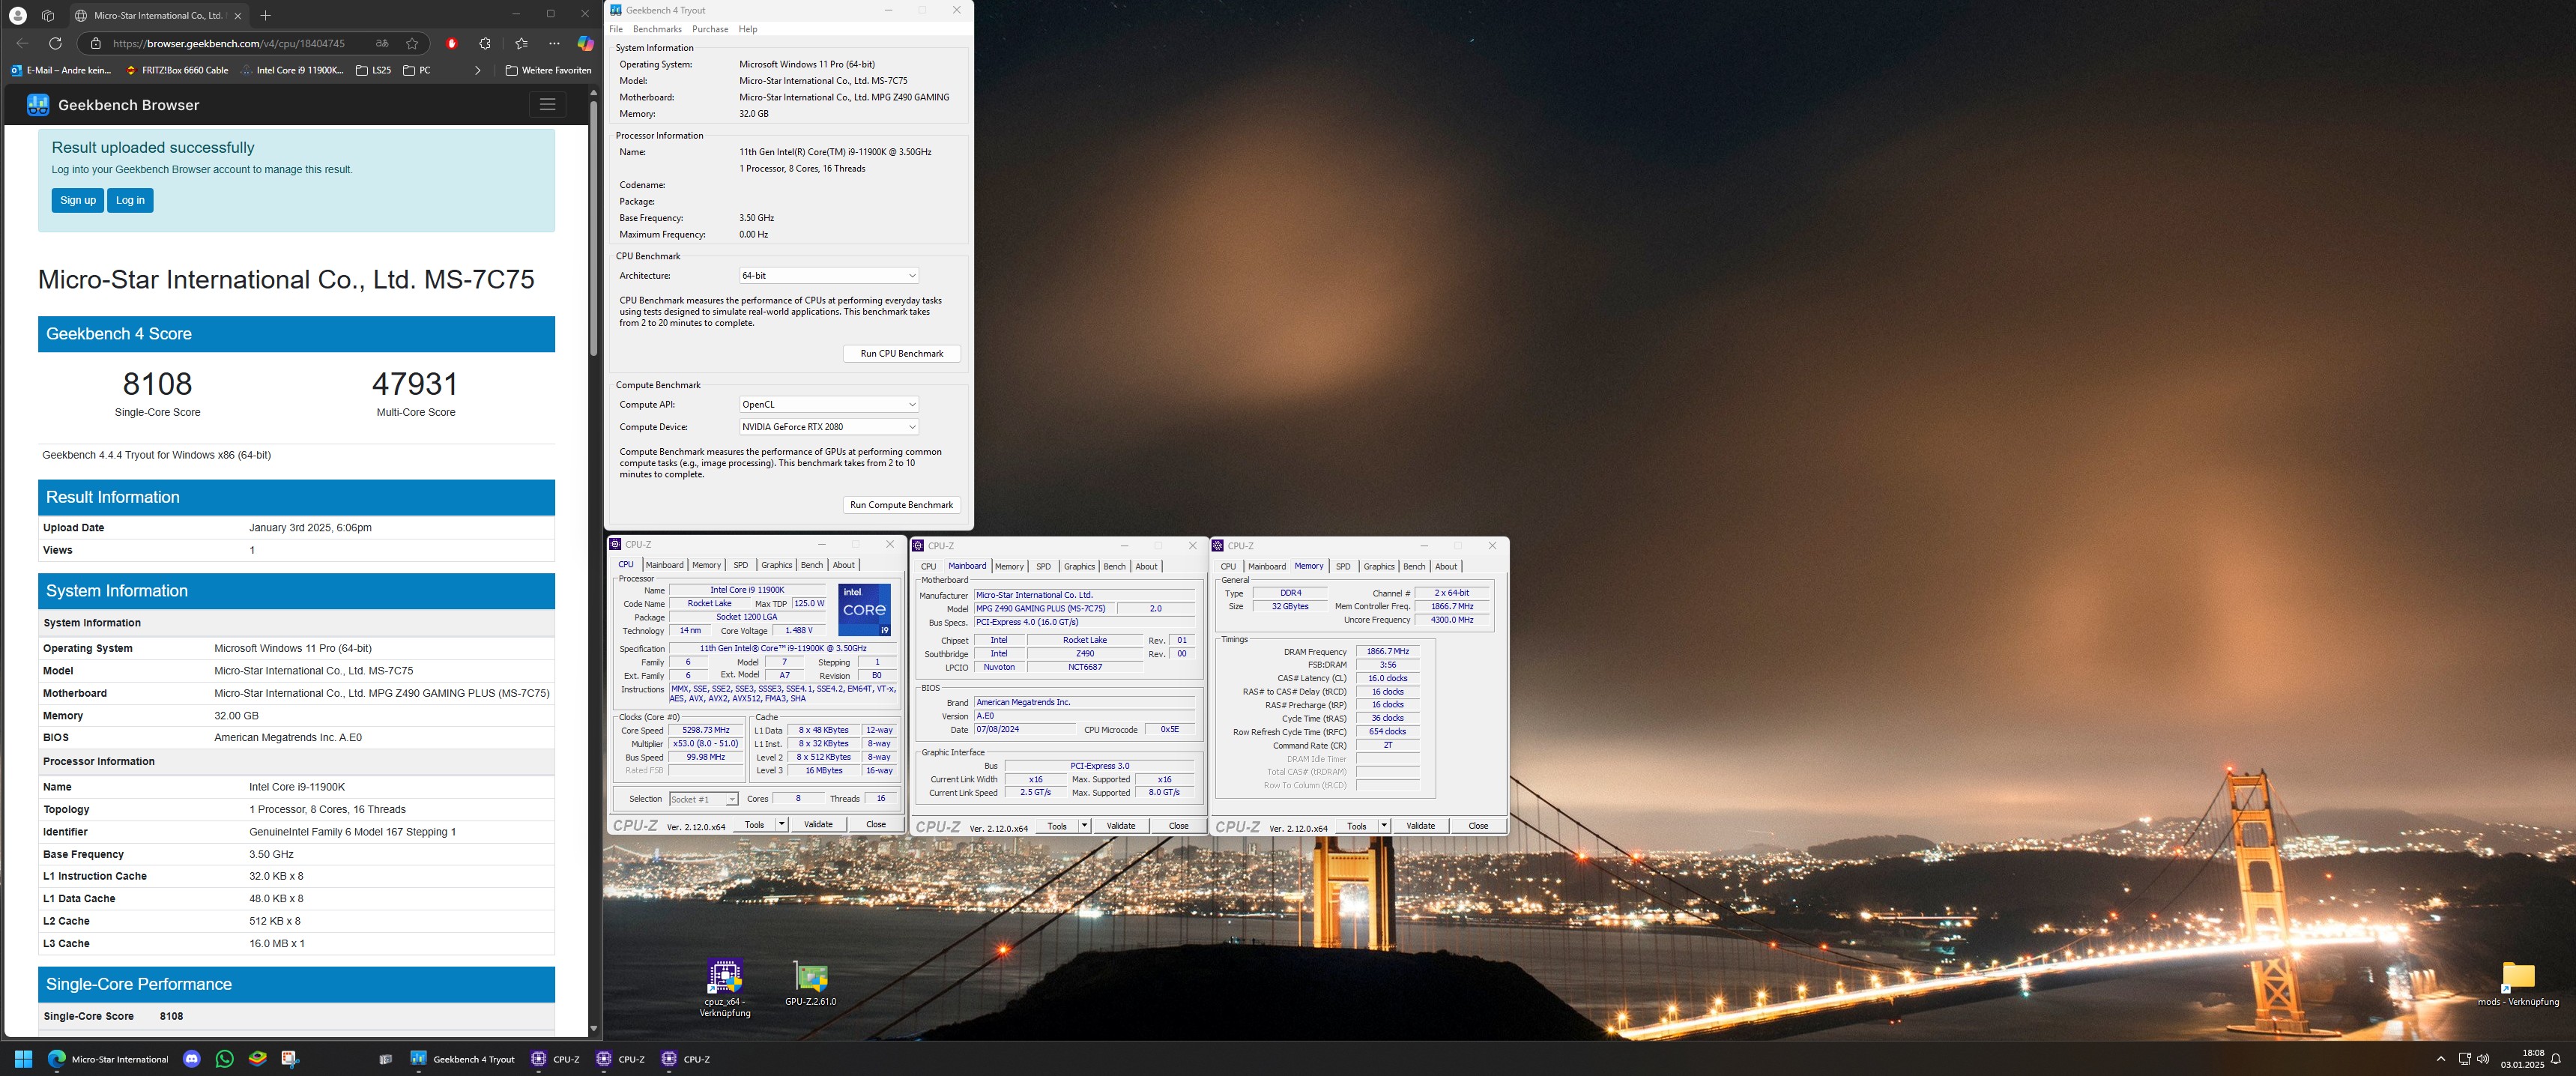Click the Log in button

pyautogui.click(x=130, y=200)
